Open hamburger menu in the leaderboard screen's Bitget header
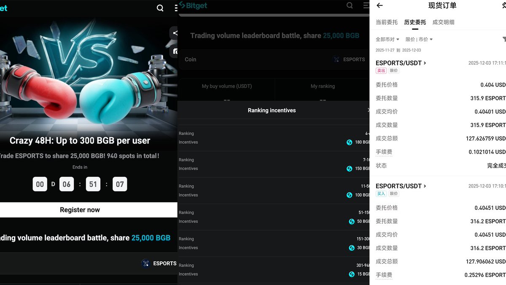Viewport: 506px width, 285px height. [366, 5]
